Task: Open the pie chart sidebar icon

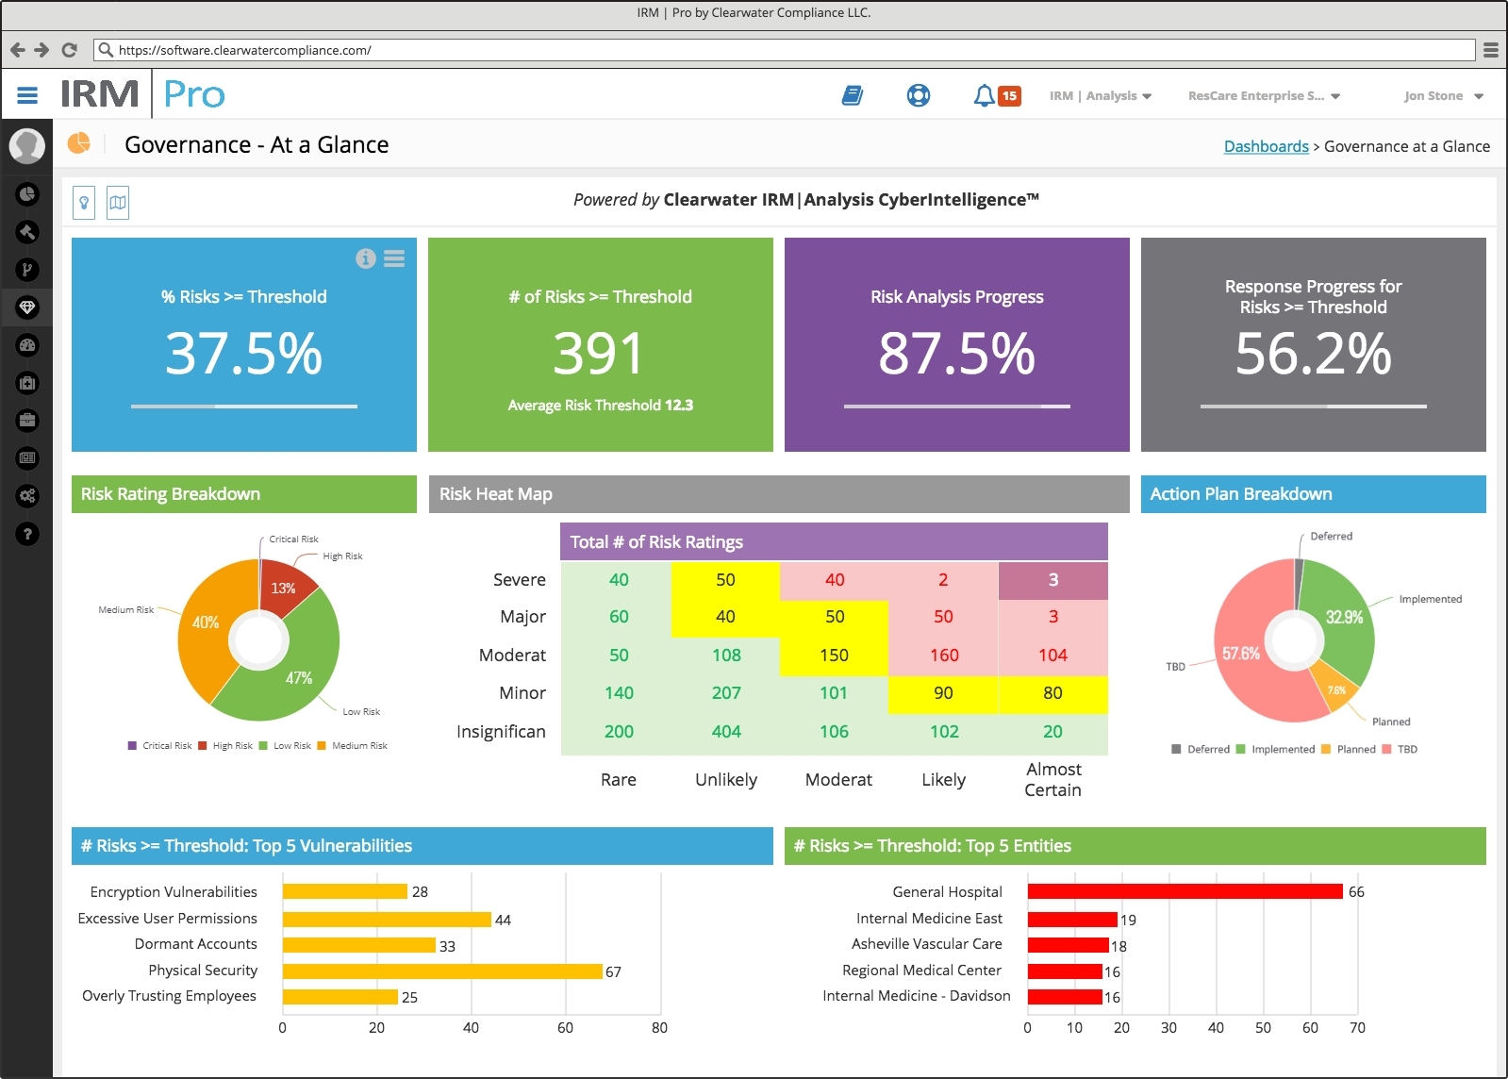Action: click(x=27, y=194)
